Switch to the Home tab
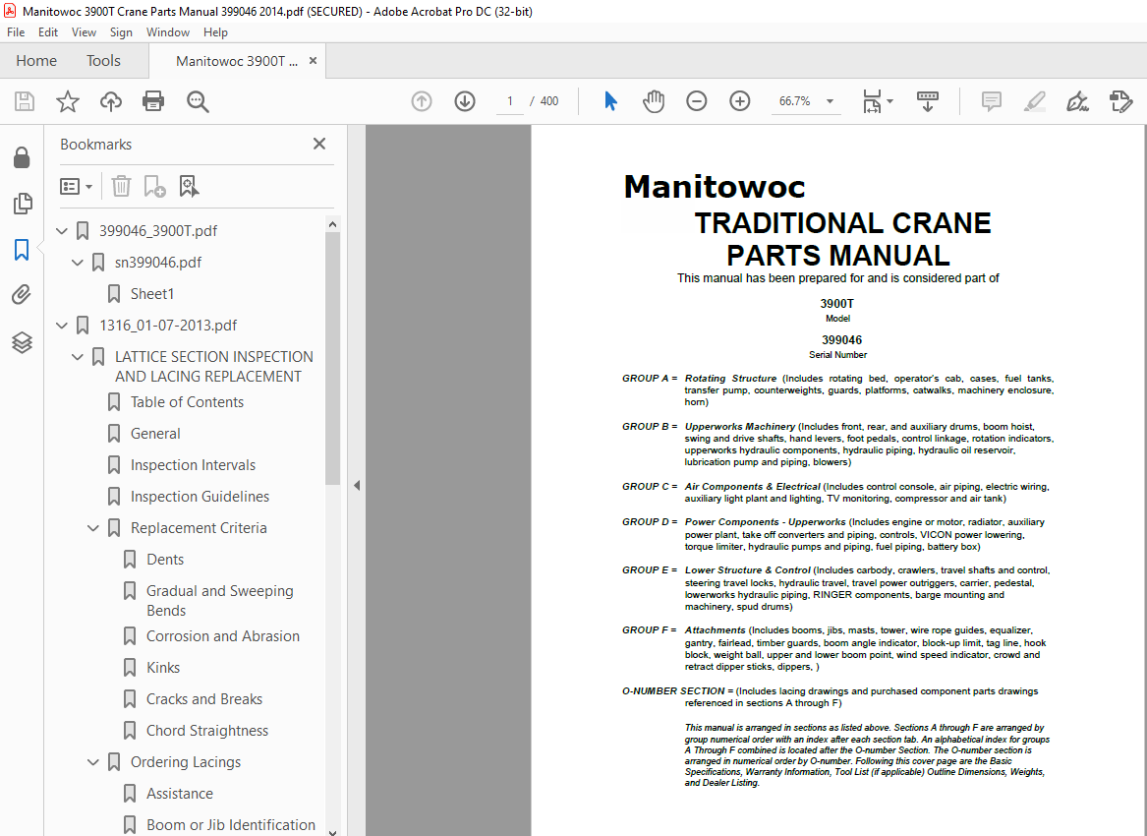Image resolution: width=1147 pixels, height=836 pixels. 36,61
